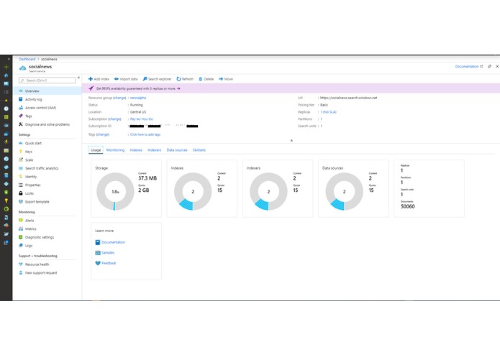Click change next to Tags
Screen dimensions: 500x355
click(103, 134)
